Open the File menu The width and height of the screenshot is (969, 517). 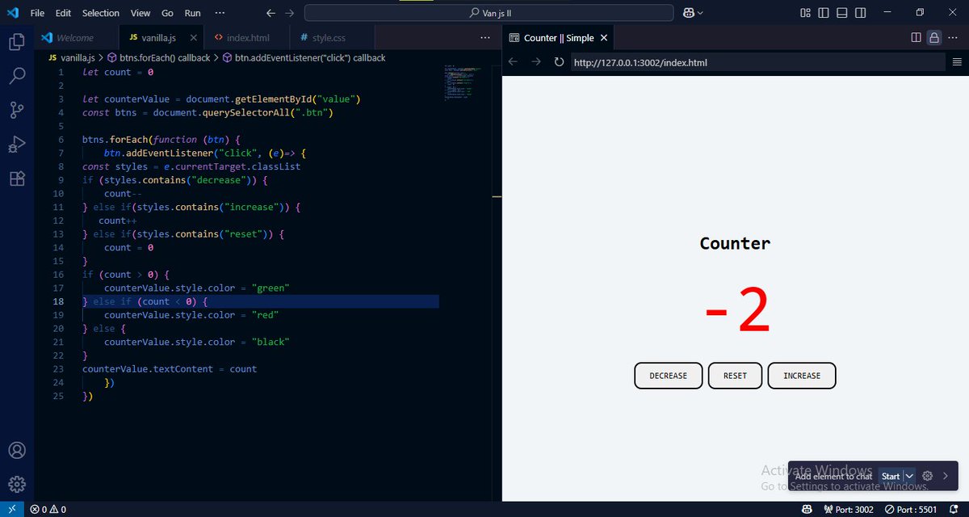(37, 13)
